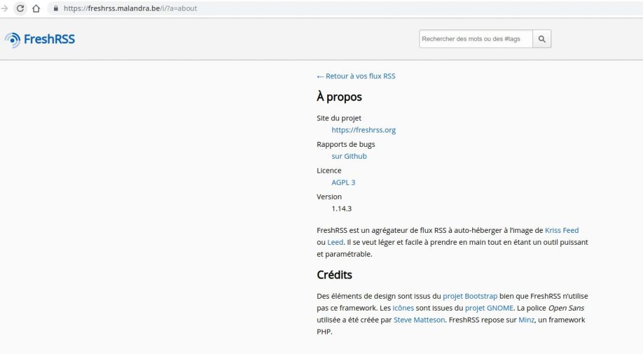This screenshot has width=643, height=354.
Task: Click the 'Version' label
Action: pos(329,196)
